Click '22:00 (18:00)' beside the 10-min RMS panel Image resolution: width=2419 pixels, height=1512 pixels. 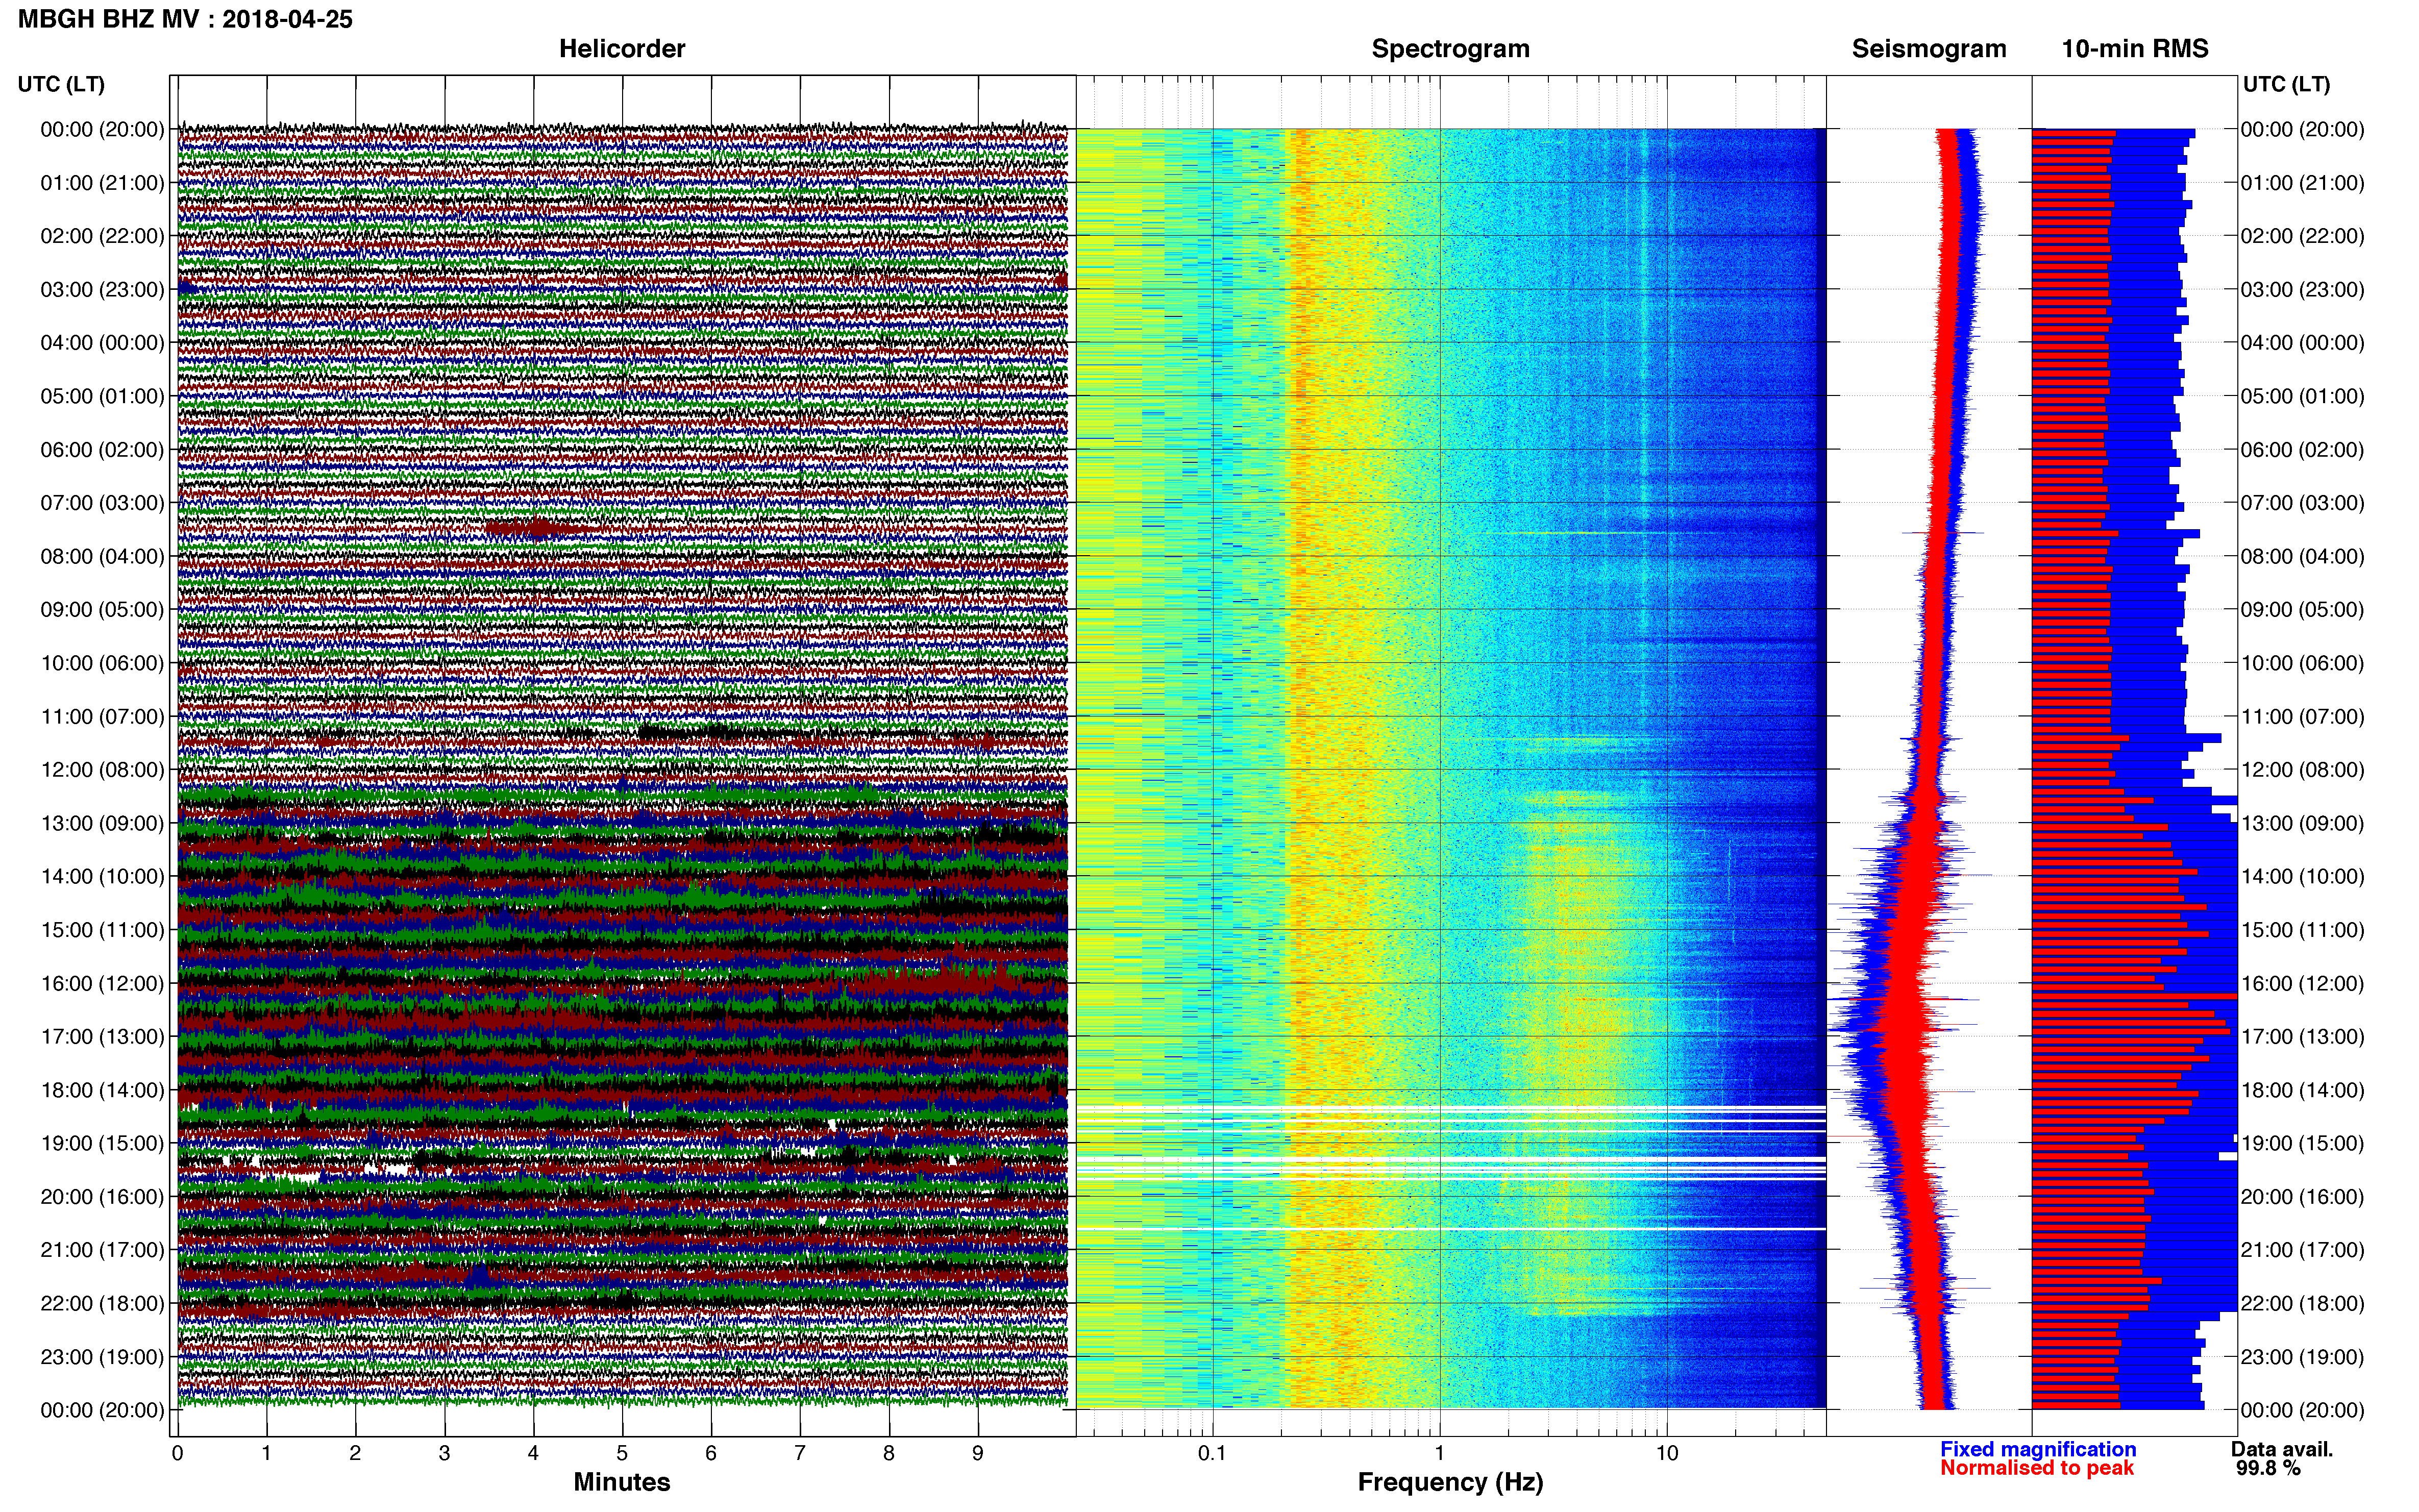point(2302,1304)
